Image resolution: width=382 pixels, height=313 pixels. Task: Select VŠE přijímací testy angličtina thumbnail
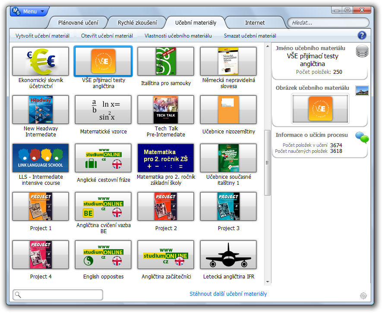coord(103,61)
